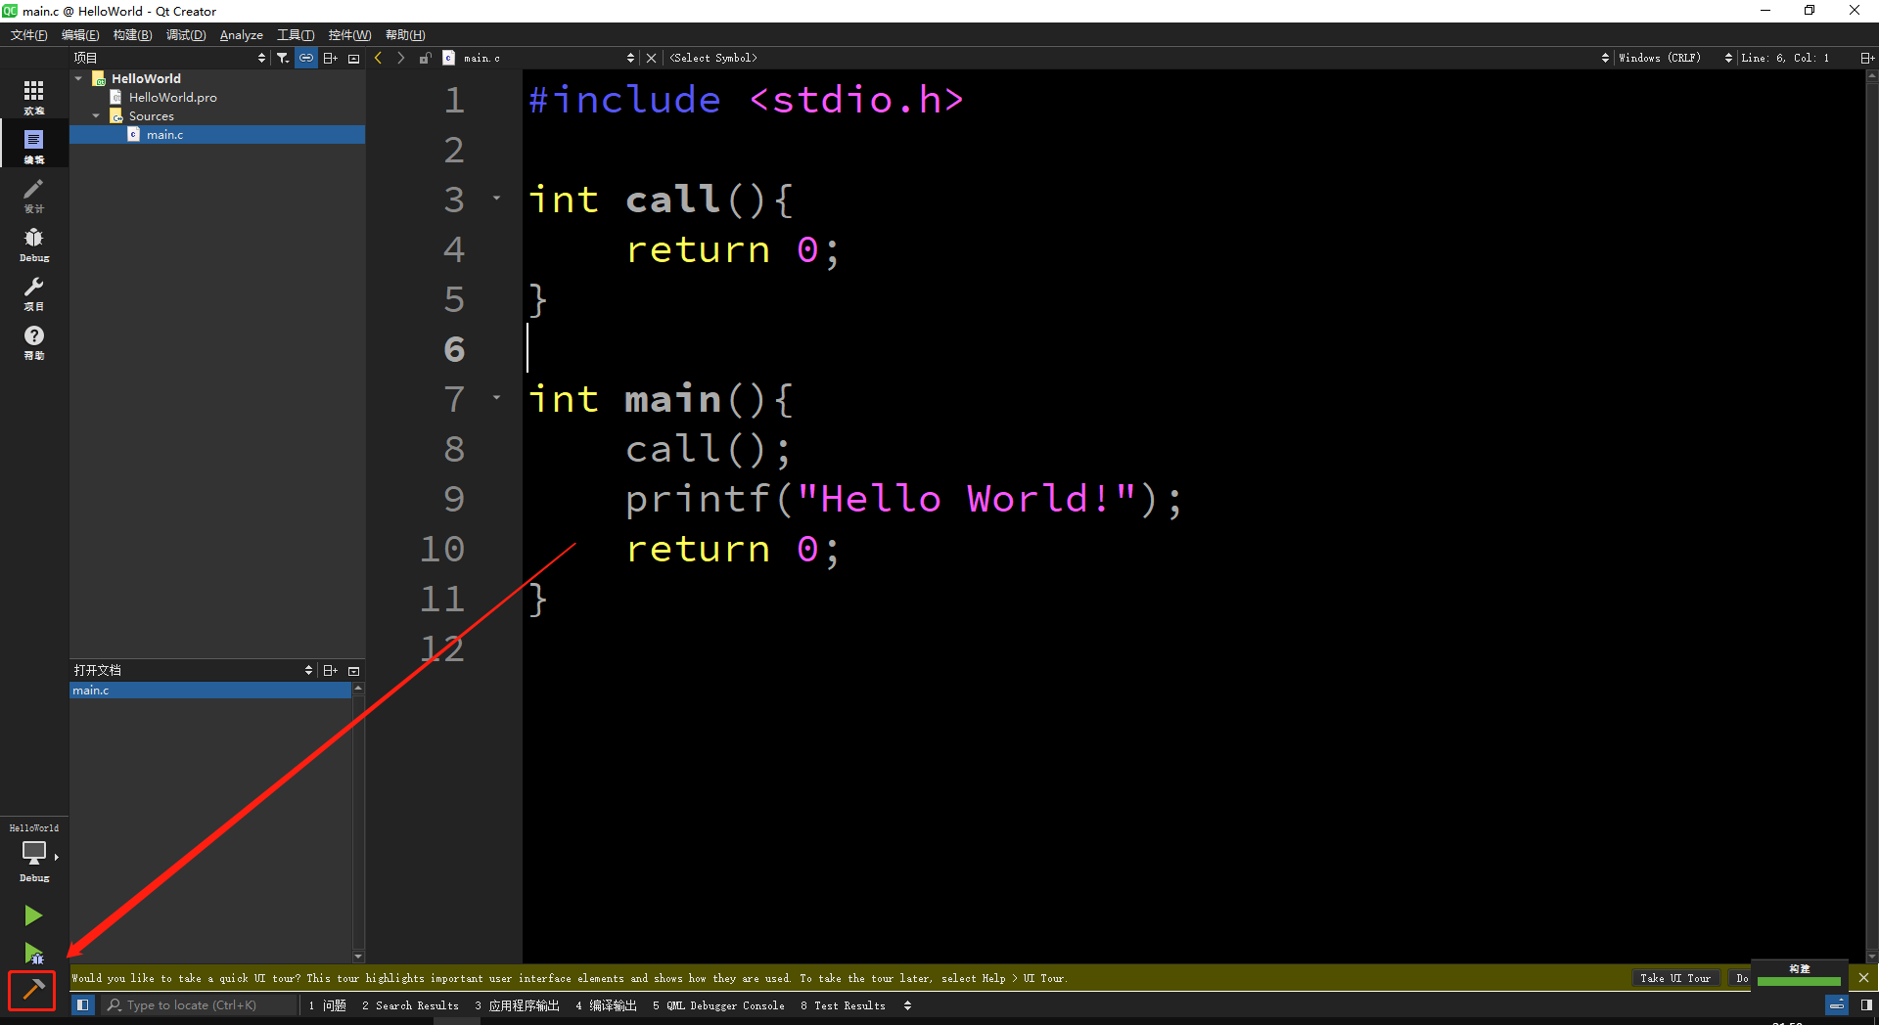Switch to Edit mode in sidebar
This screenshot has width=1879, height=1025.
(x=33, y=146)
